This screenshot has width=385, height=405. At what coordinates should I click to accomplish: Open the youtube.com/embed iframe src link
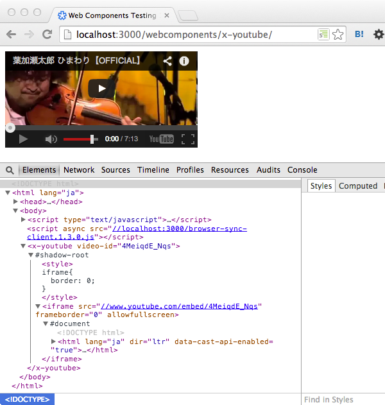point(179,306)
